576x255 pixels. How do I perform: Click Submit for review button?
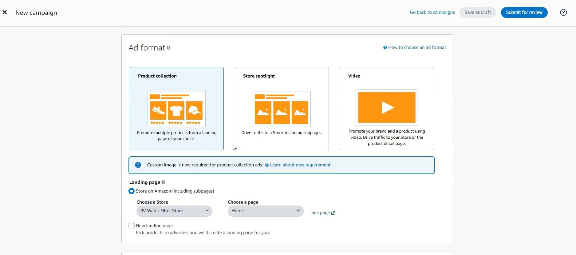pos(524,12)
